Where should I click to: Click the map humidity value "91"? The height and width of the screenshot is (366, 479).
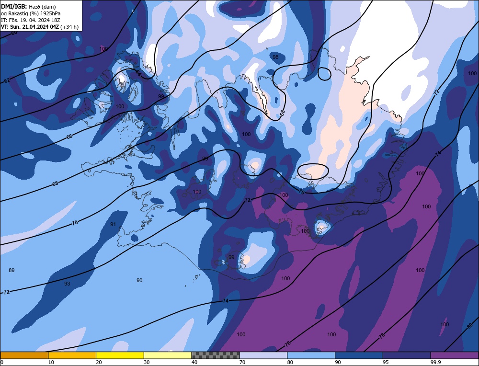click(113, 224)
